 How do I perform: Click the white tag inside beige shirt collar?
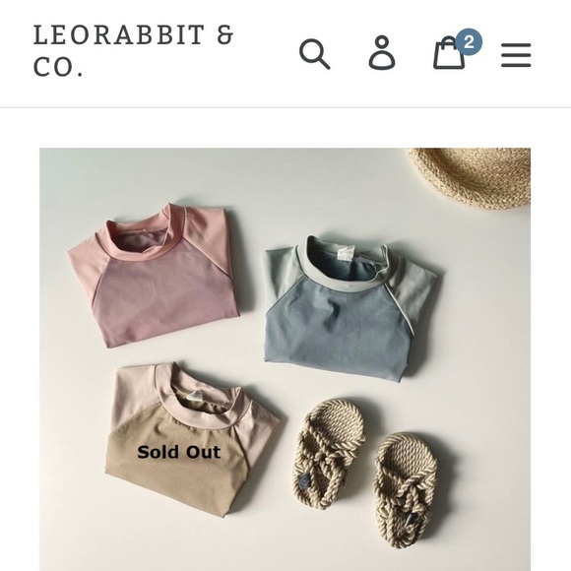tap(196, 396)
